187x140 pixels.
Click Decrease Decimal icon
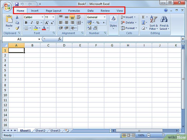(x=95, y=28)
